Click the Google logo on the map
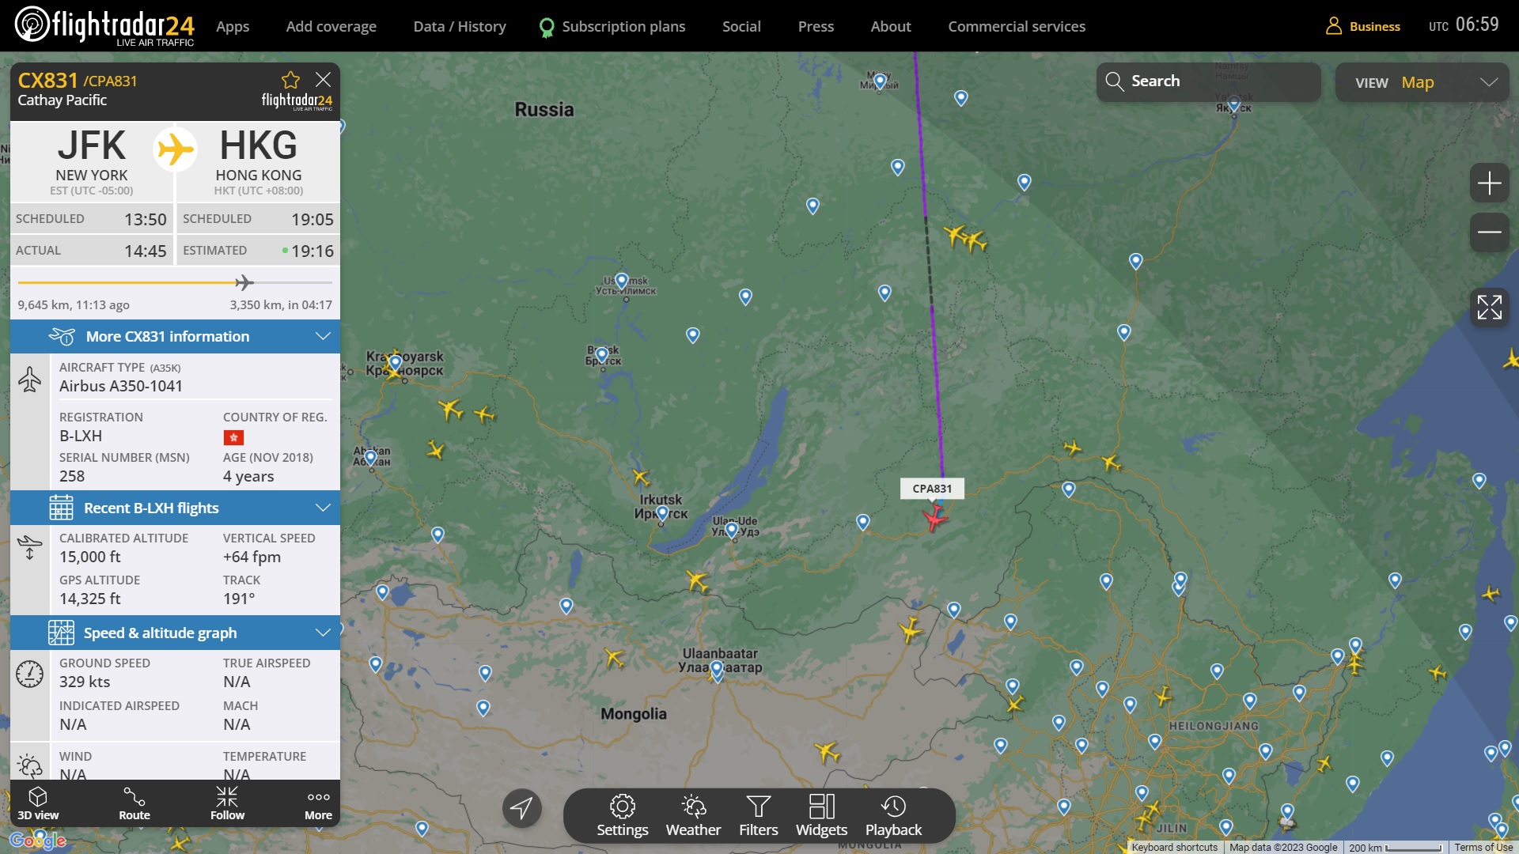The image size is (1519, 854). coord(37,839)
